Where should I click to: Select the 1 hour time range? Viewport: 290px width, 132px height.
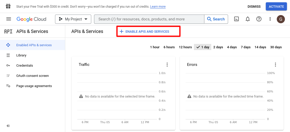click(x=155, y=47)
